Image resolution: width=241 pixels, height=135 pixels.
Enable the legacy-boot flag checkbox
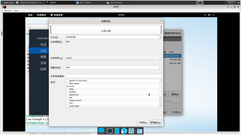67,100
